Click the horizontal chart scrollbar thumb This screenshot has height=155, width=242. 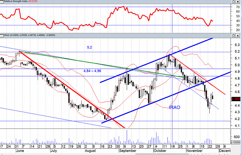pos(162,154)
